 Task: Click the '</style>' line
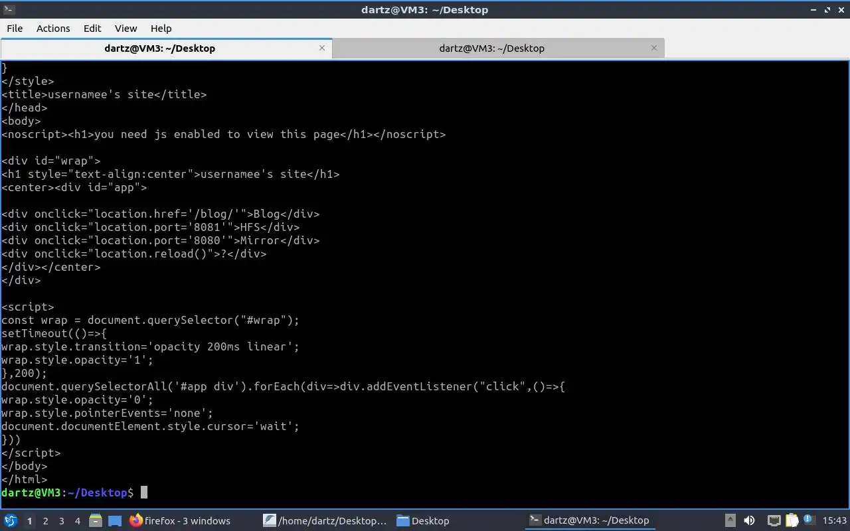[x=27, y=81]
